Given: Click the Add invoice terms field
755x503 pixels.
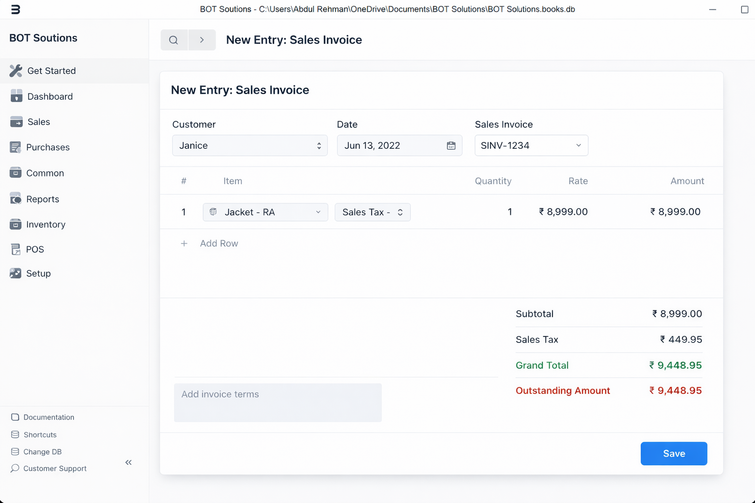Looking at the screenshot, I should [277, 402].
